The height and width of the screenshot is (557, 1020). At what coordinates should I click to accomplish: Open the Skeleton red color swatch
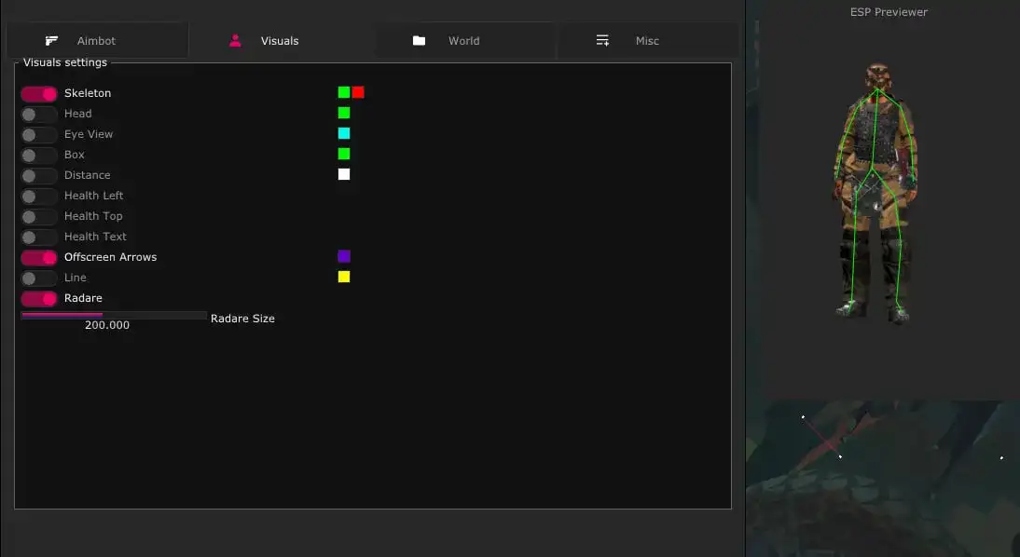tap(358, 92)
